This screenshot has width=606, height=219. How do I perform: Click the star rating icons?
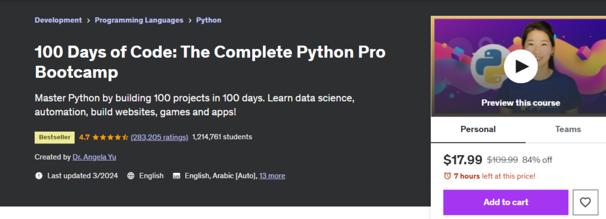pyautogui.click(x=110, y=137)
